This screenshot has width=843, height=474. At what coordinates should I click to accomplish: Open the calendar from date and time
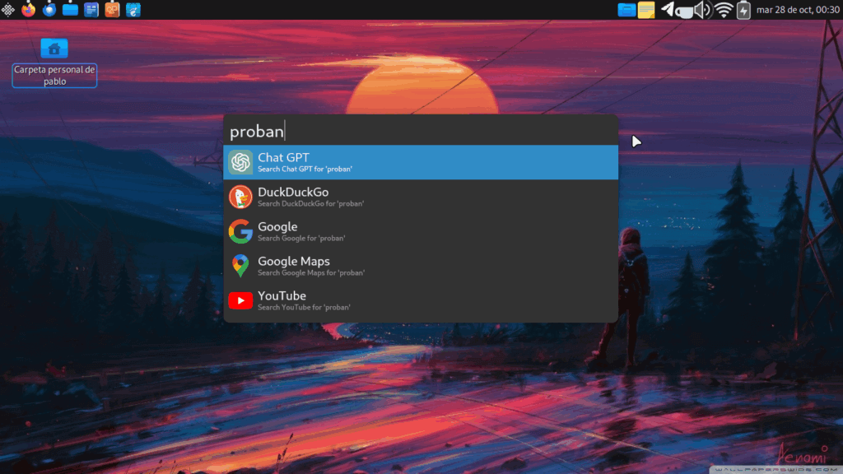(796, 10)
